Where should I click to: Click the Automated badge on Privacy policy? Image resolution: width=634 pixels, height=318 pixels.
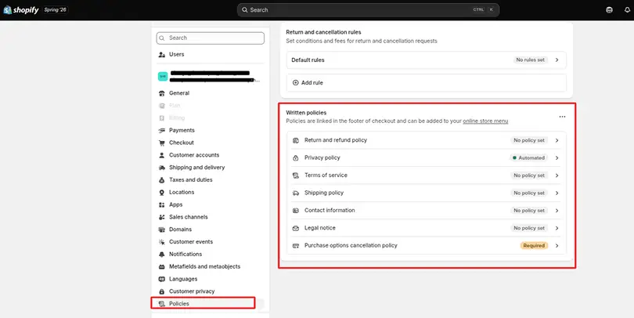coord(529,157)
